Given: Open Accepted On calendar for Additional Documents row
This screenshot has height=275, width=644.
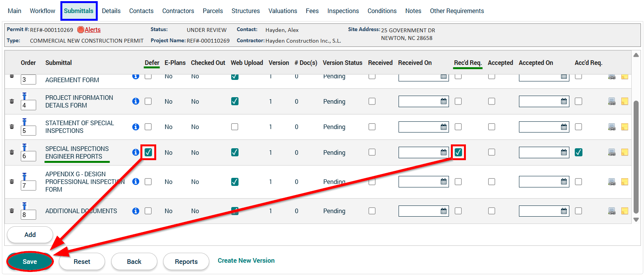Looking at the screenshot, I should (x=564, y=211).
